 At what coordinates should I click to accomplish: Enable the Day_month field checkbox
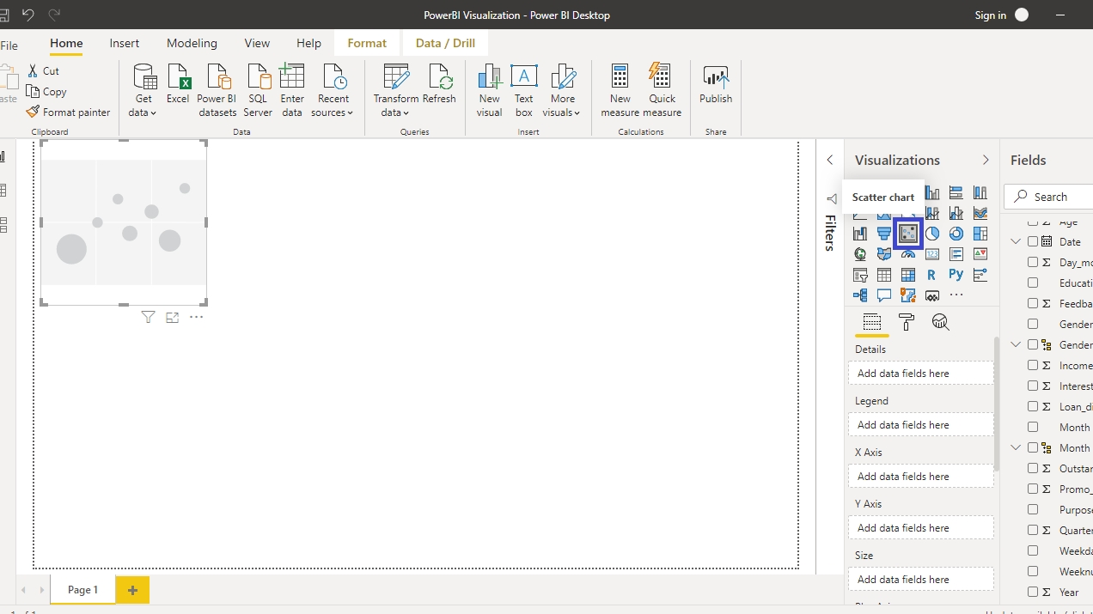1033,263
